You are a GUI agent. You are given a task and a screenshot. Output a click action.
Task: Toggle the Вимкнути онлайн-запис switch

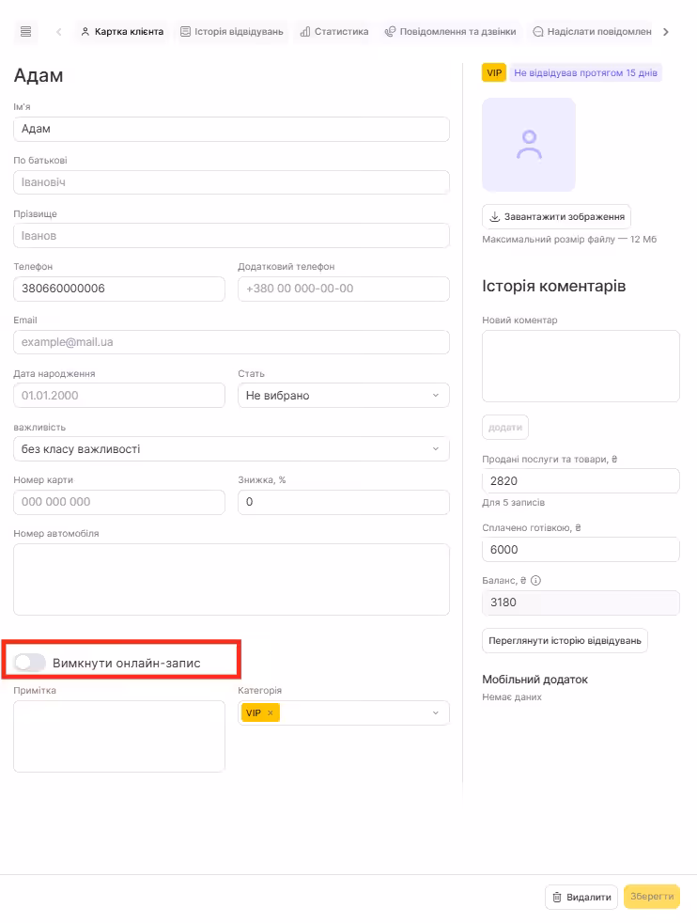(30, 663)
